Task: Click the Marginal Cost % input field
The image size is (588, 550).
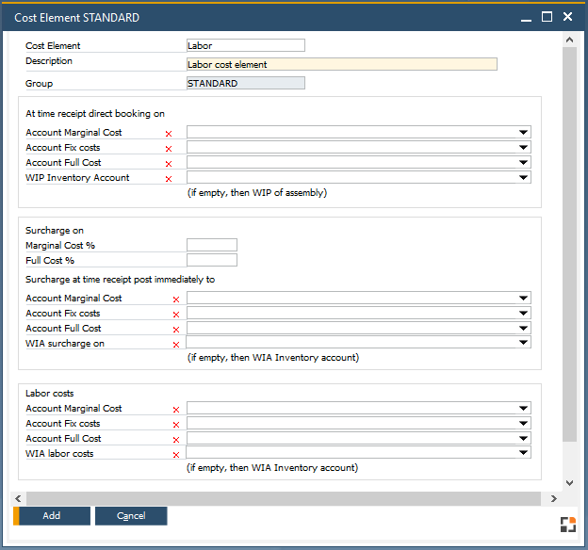Action: click(212, 245)
